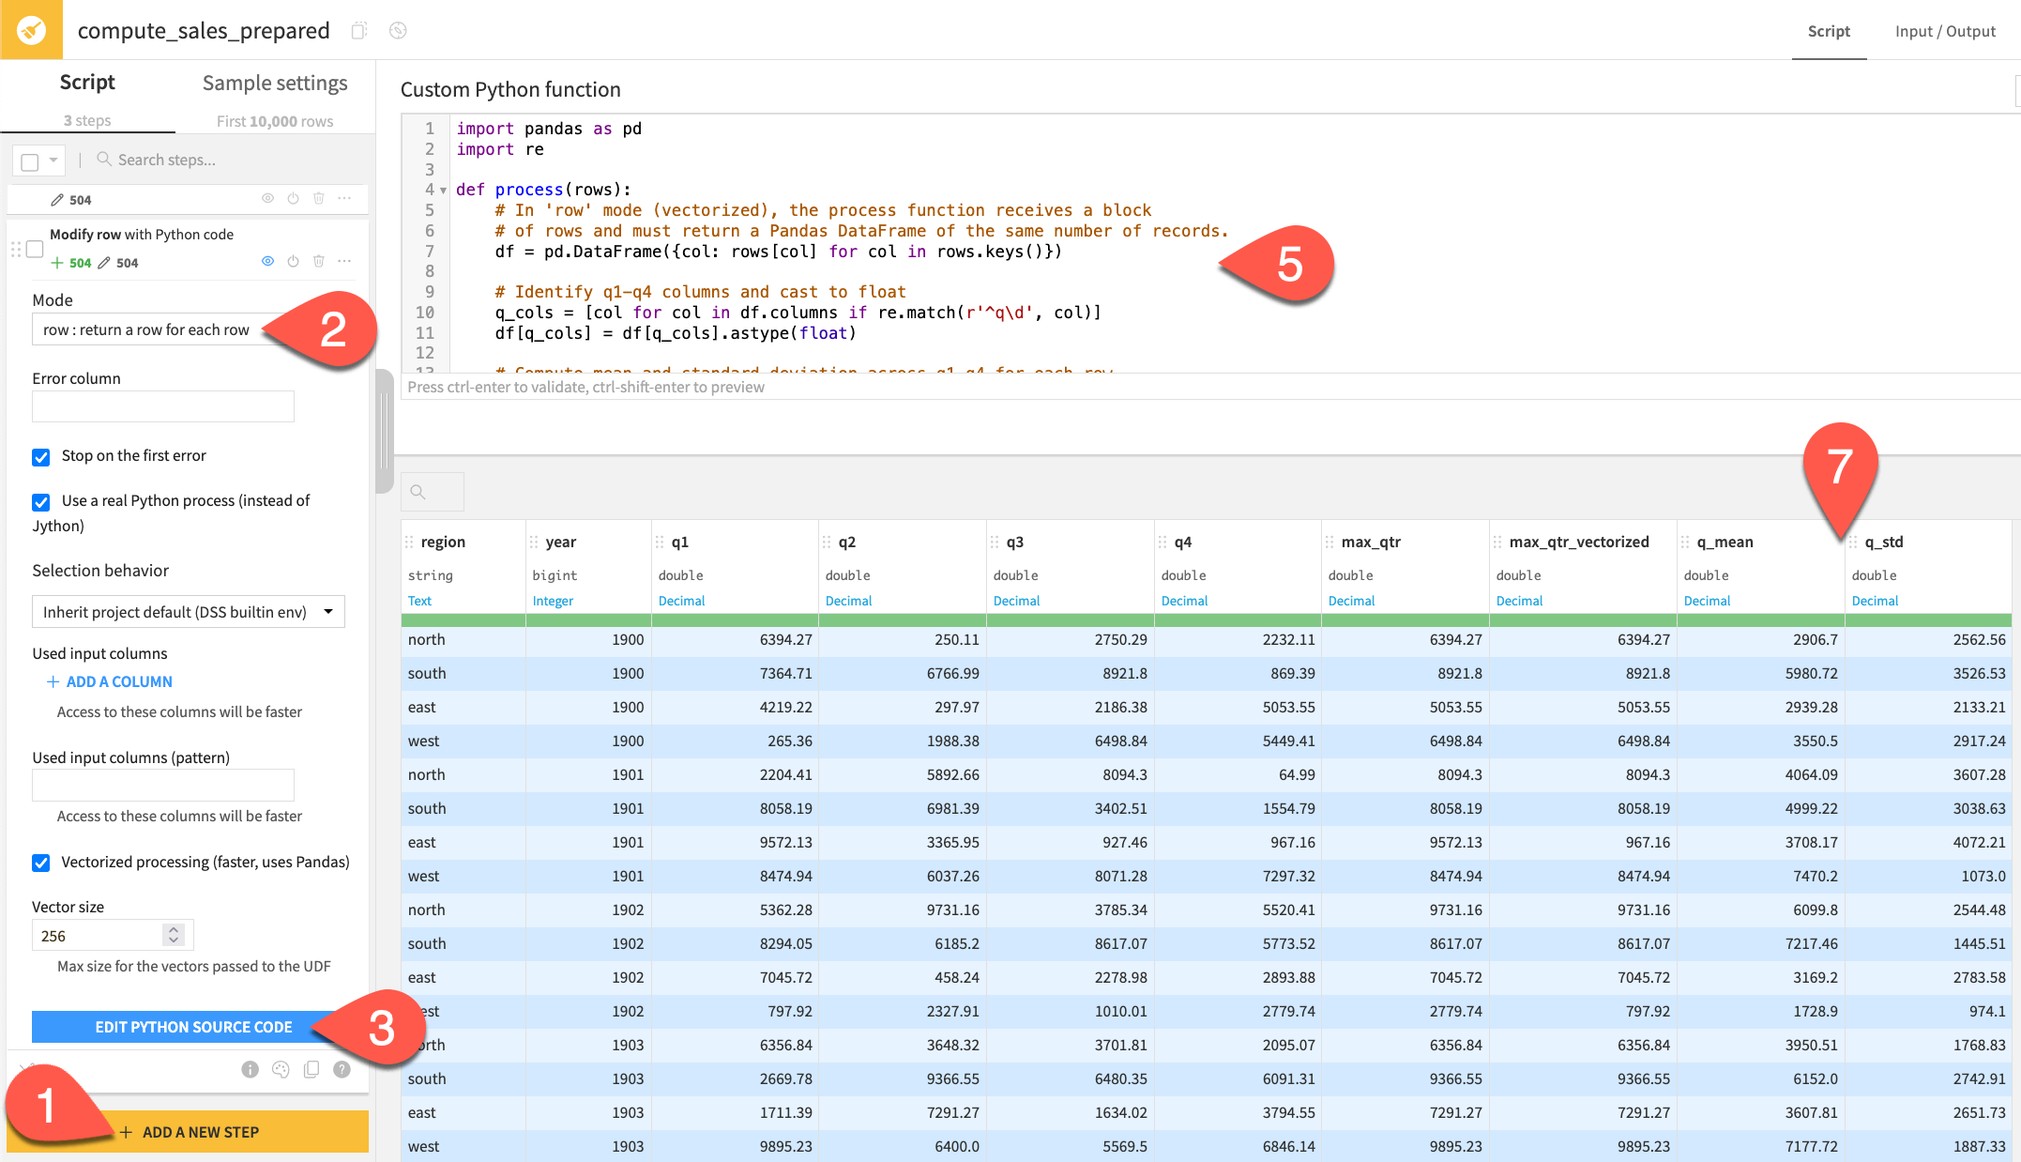Toggle blue preview eye of Modify row step
The height and width of the screenshot is (1162, 2021).
267,261
